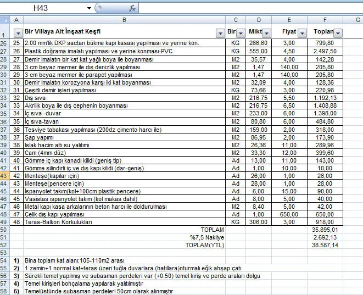The width and height of the screenshot is (363, 295).
Task: Open the Fiyat column filter button
Action: coord(301,33)
